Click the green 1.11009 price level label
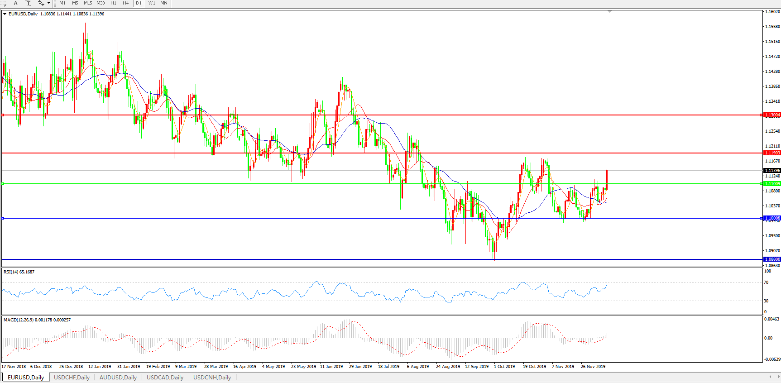The height and width of the screenshot is (383, 781). point(772,184)
